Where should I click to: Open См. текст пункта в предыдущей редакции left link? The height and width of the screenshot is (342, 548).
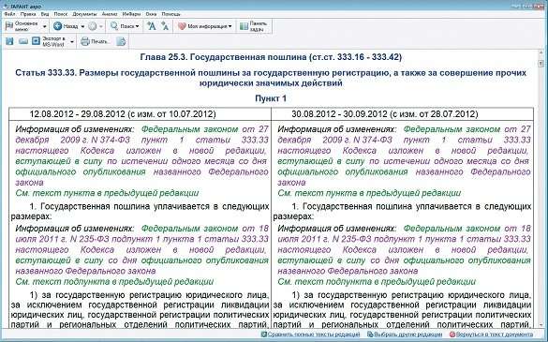(x=107, y=193)
